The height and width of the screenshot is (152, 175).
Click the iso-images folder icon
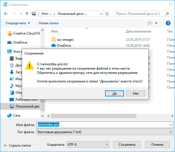tap(54, 39)
